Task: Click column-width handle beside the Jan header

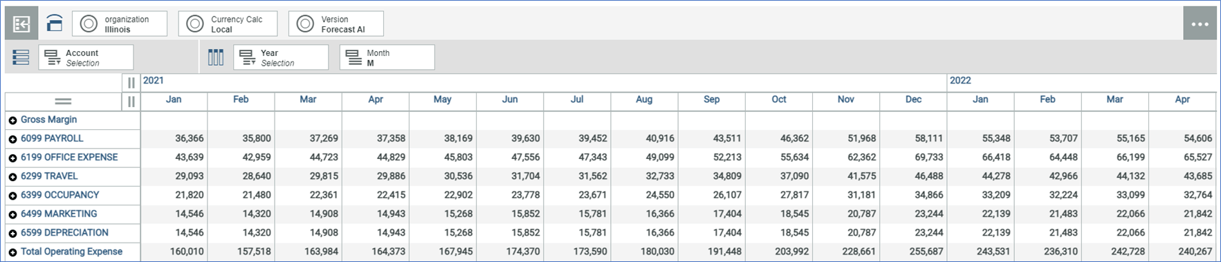Action: [131, 102]
